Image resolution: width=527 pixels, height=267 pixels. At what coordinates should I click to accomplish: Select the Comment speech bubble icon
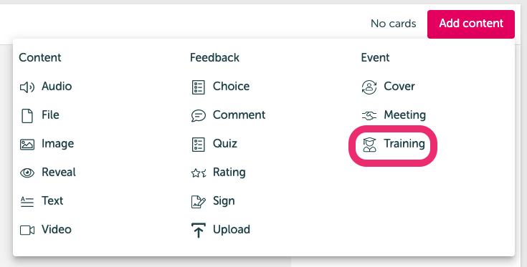[199, 116]
